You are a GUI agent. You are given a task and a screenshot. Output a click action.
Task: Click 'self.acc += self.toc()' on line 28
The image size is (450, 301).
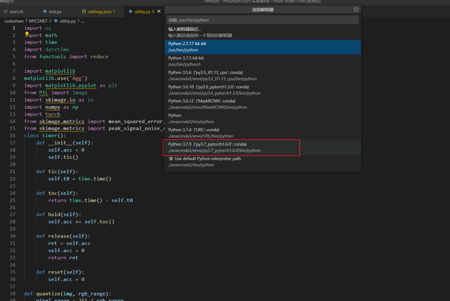(81, 222)
